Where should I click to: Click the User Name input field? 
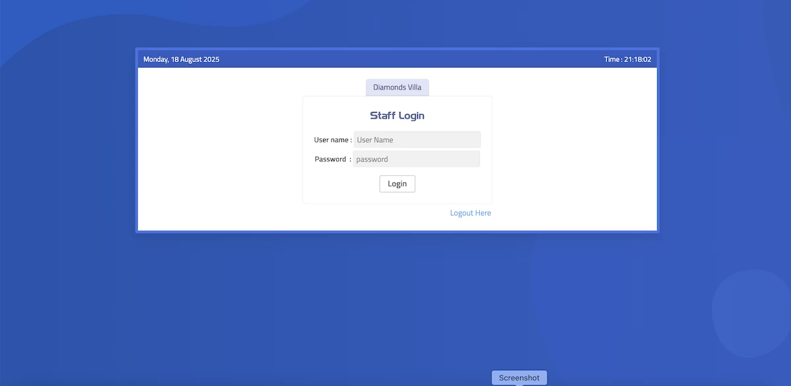[x=417, y=140]
